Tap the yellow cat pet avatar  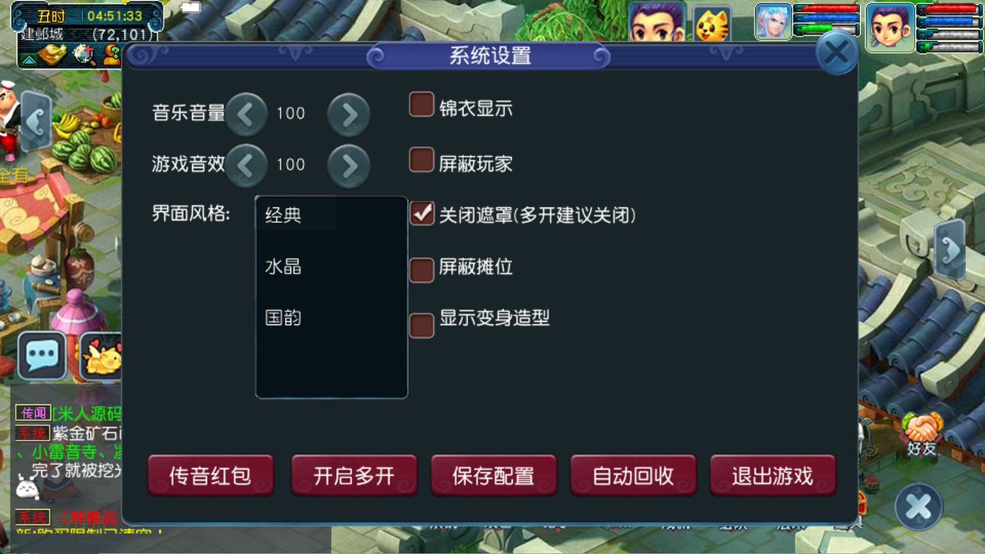[712, 24]
